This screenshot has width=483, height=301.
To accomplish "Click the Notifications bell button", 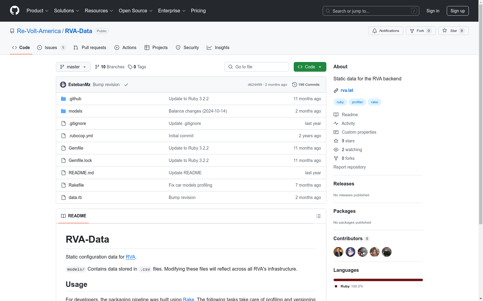I will 386,31.
